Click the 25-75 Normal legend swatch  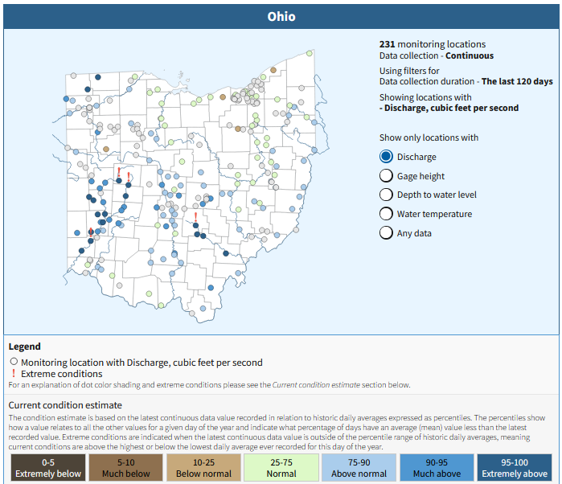pyautogui.click(x=281, y=467)
